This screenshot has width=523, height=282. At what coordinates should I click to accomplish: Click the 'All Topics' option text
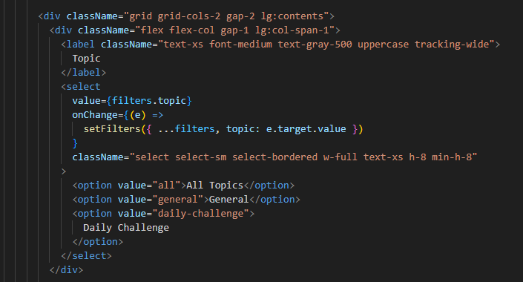pos(215,186)
